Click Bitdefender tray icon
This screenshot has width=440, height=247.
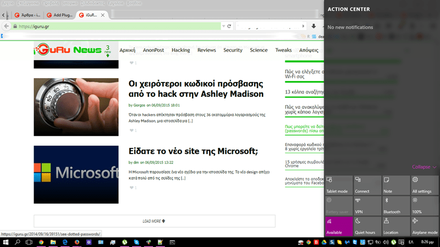(316, 242)
